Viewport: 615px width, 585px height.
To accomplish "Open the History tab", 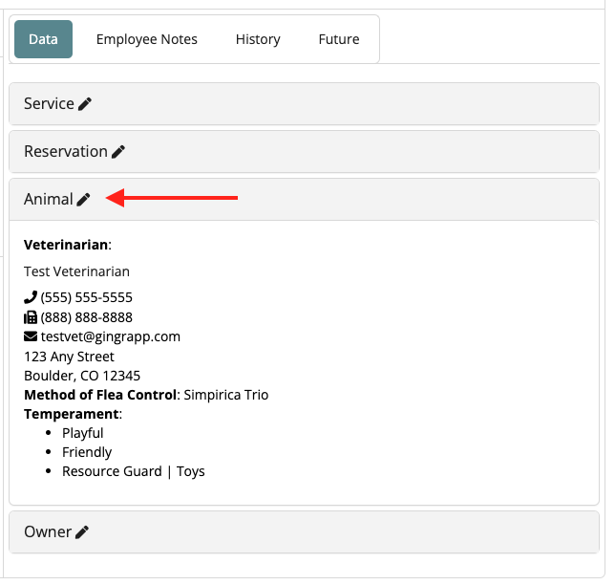I will 258,39.
